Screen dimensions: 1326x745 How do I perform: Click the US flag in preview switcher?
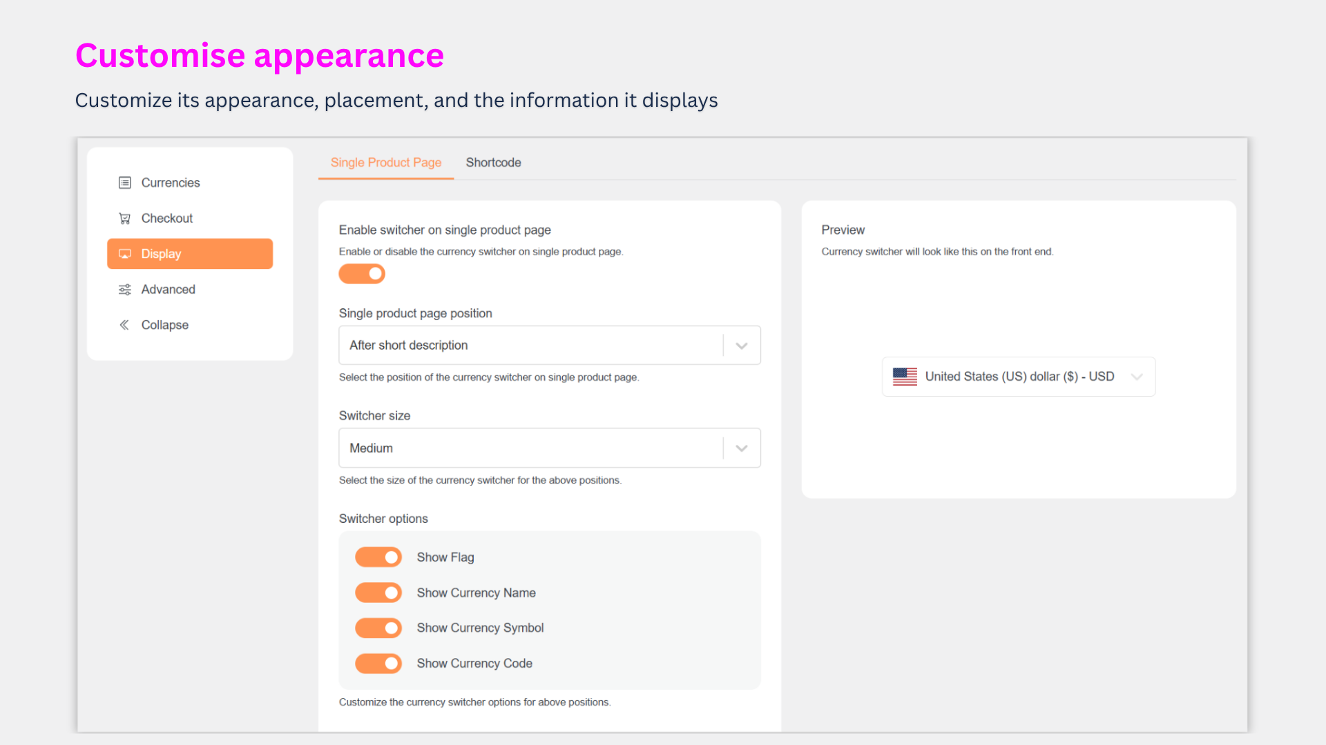[x=905, y=377]
